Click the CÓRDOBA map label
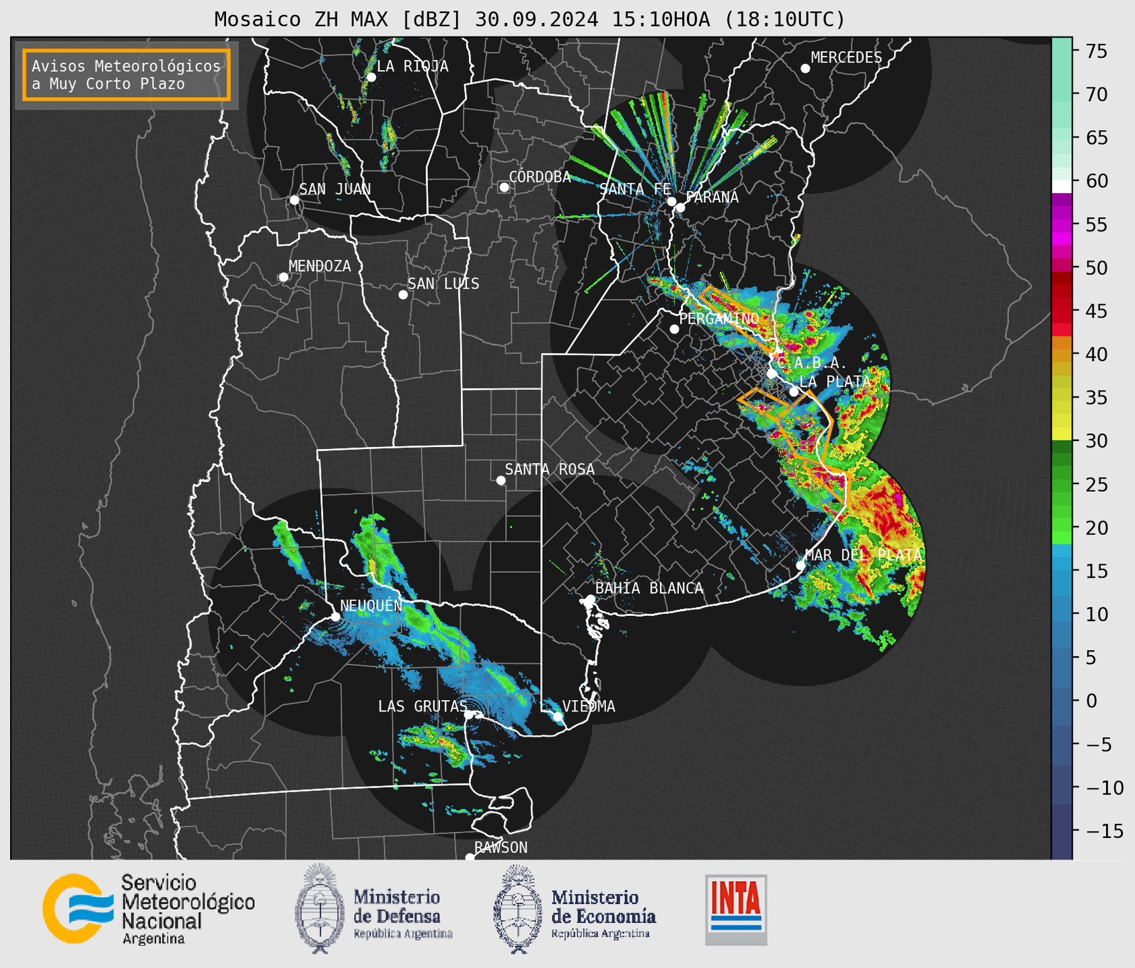1135x968 pixels. point(540,176)
